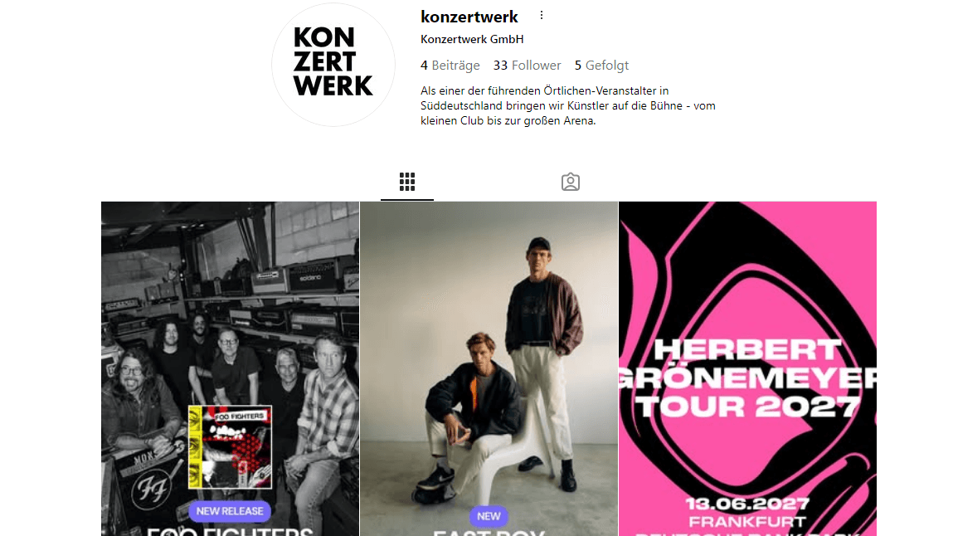Select the grid posts view icon
953x536 pixels.
[407, 182]
